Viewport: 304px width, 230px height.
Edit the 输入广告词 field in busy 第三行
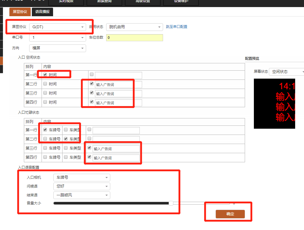tap(116, 149)
